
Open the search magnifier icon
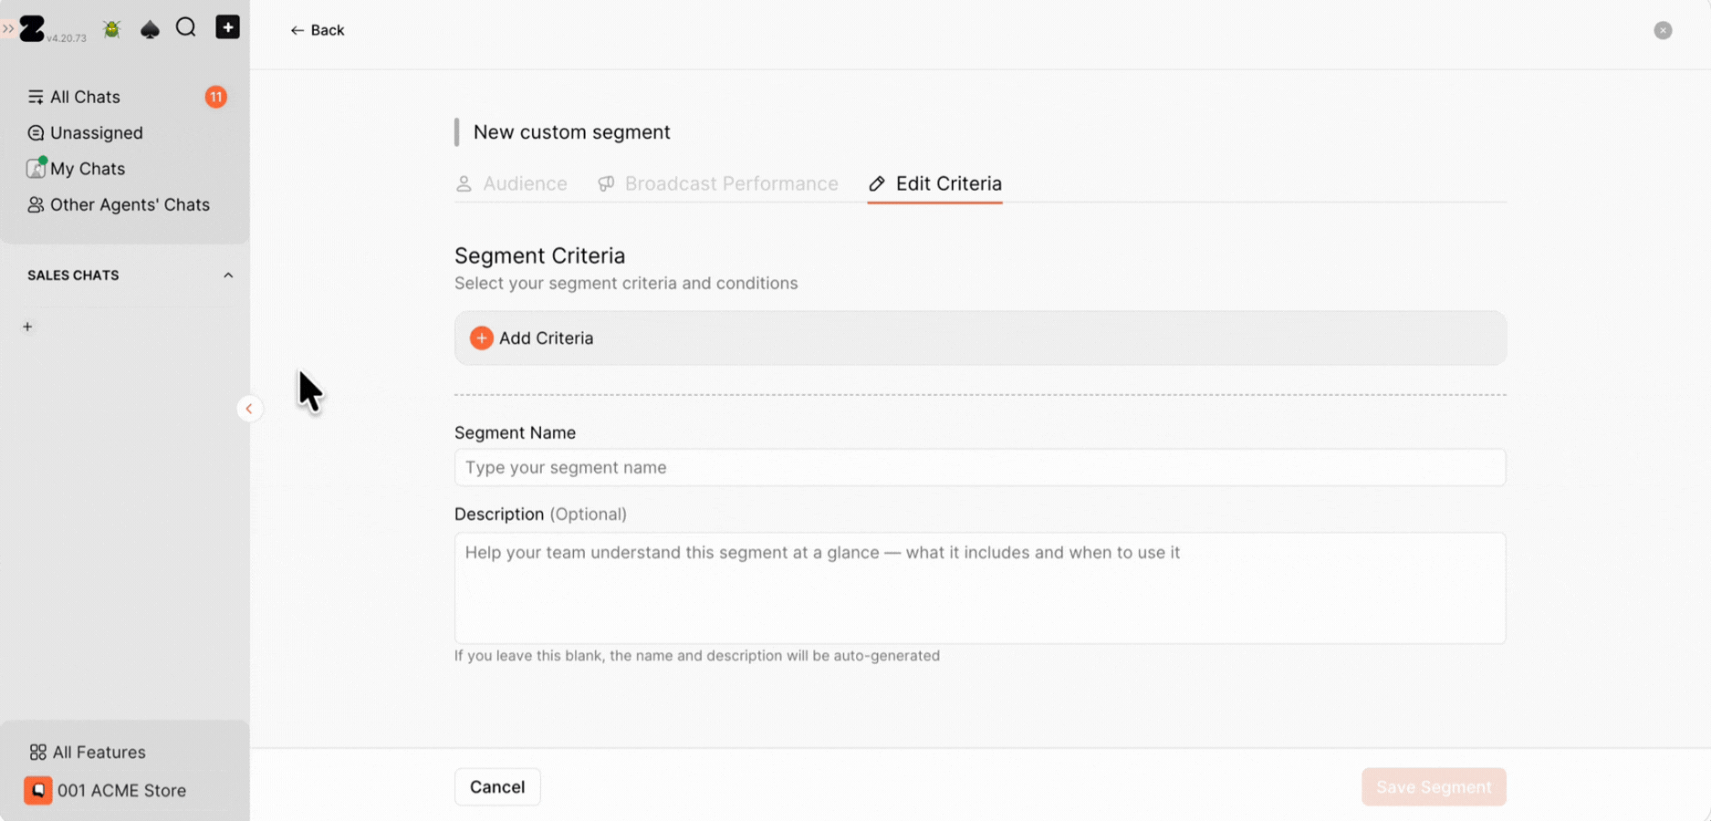pos(186,27)
